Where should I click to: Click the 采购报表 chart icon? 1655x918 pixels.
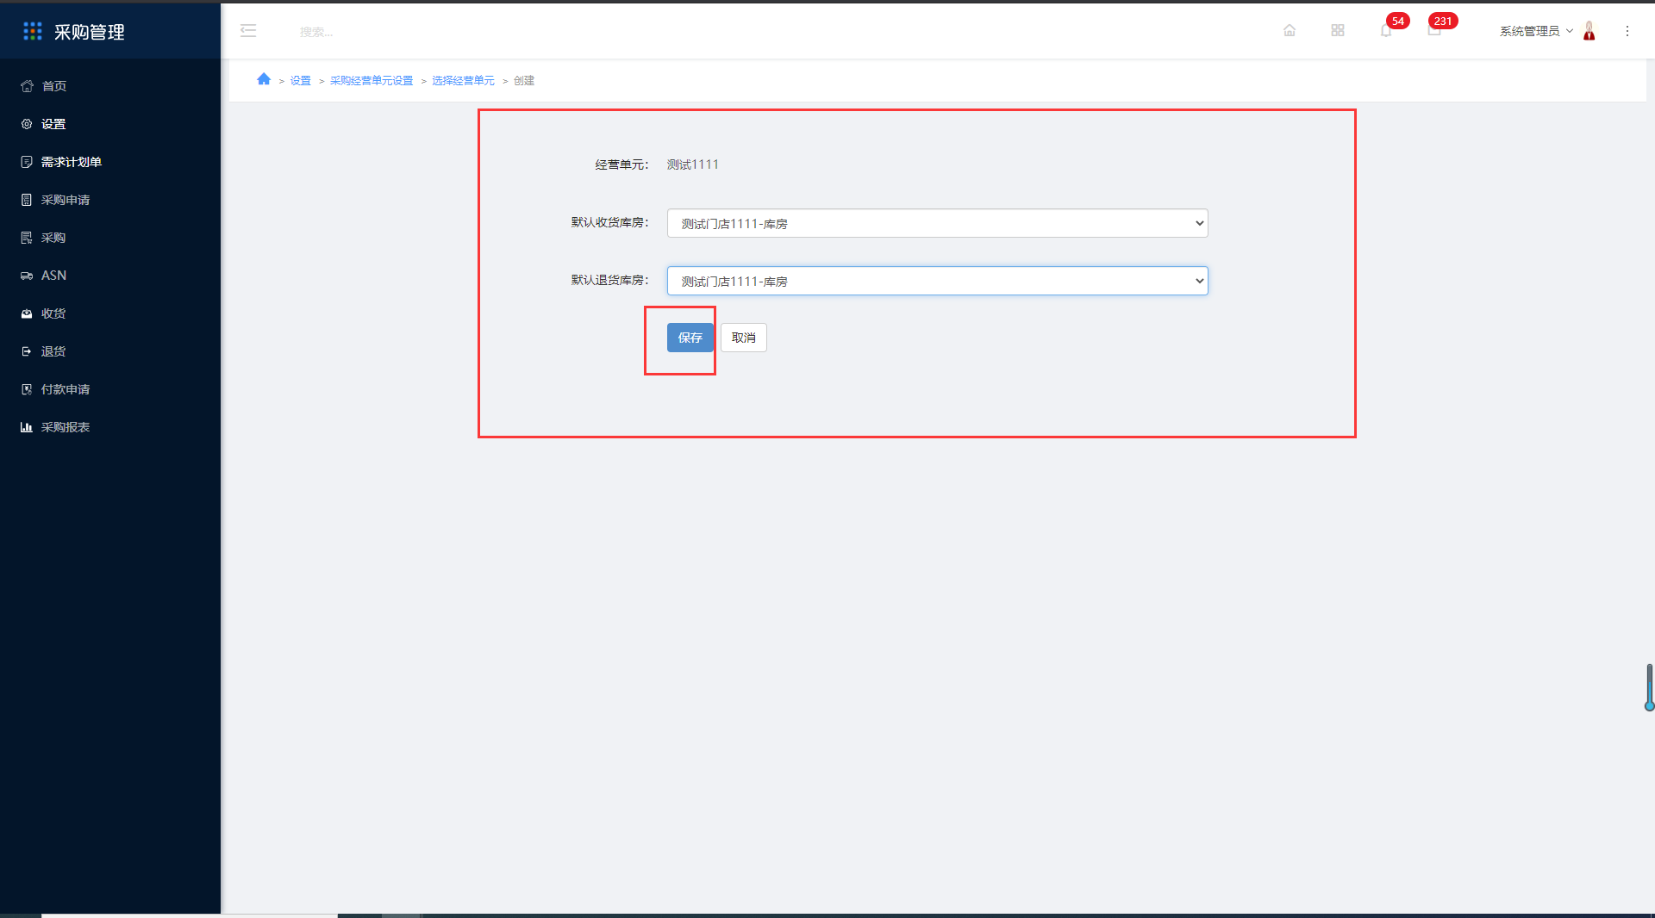click(27, 427)
